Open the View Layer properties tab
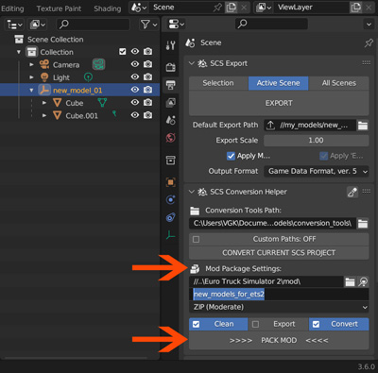 click(x=170, y=102)
